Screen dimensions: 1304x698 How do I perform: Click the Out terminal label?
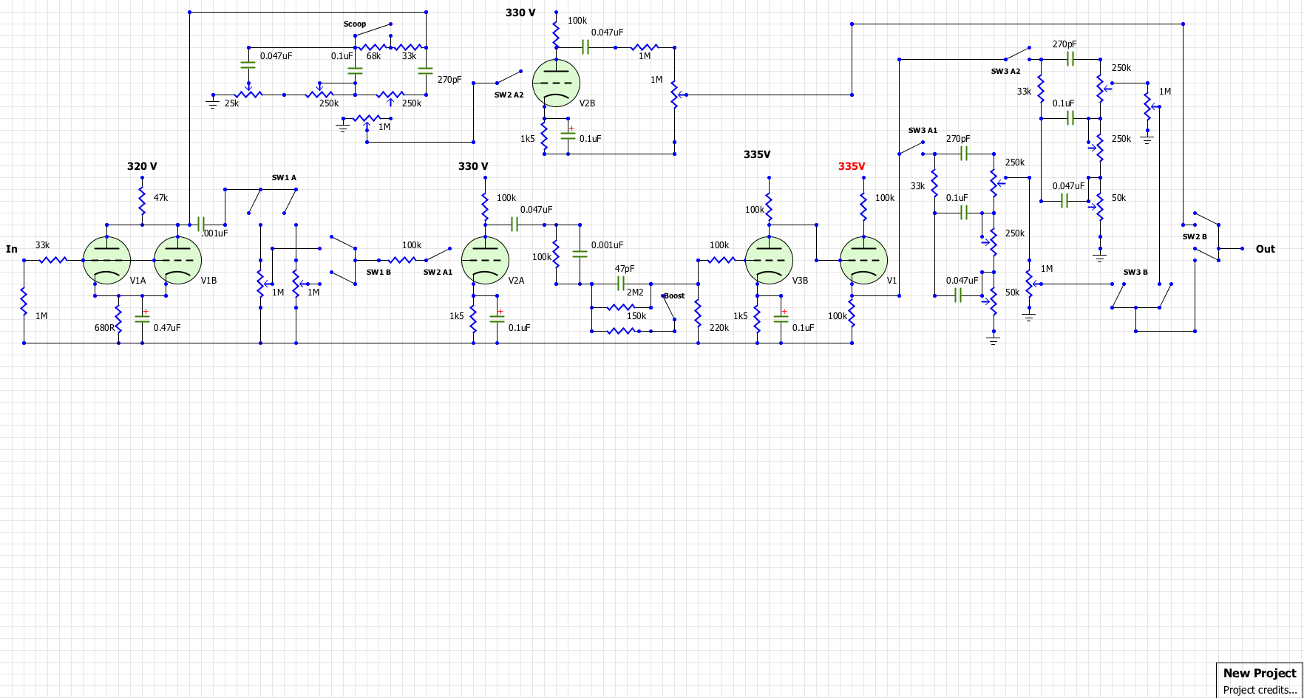tap(1265, 249)
